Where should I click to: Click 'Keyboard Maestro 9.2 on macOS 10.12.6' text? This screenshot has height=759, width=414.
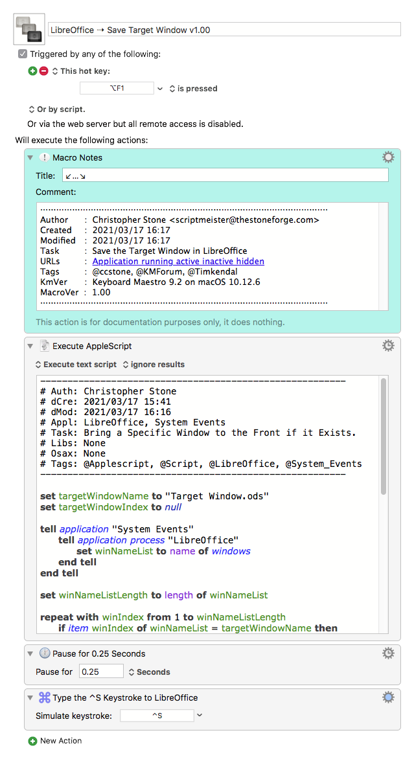click(176, 282)
